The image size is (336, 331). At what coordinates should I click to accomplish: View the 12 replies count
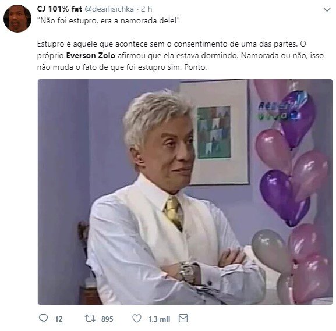point(59,319)
